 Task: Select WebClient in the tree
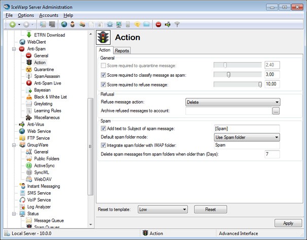(x=37, y=42)
